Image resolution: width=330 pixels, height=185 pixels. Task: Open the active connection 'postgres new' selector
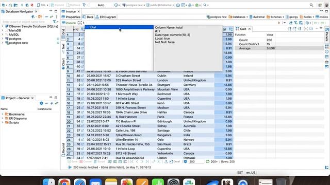coord(134,5)
